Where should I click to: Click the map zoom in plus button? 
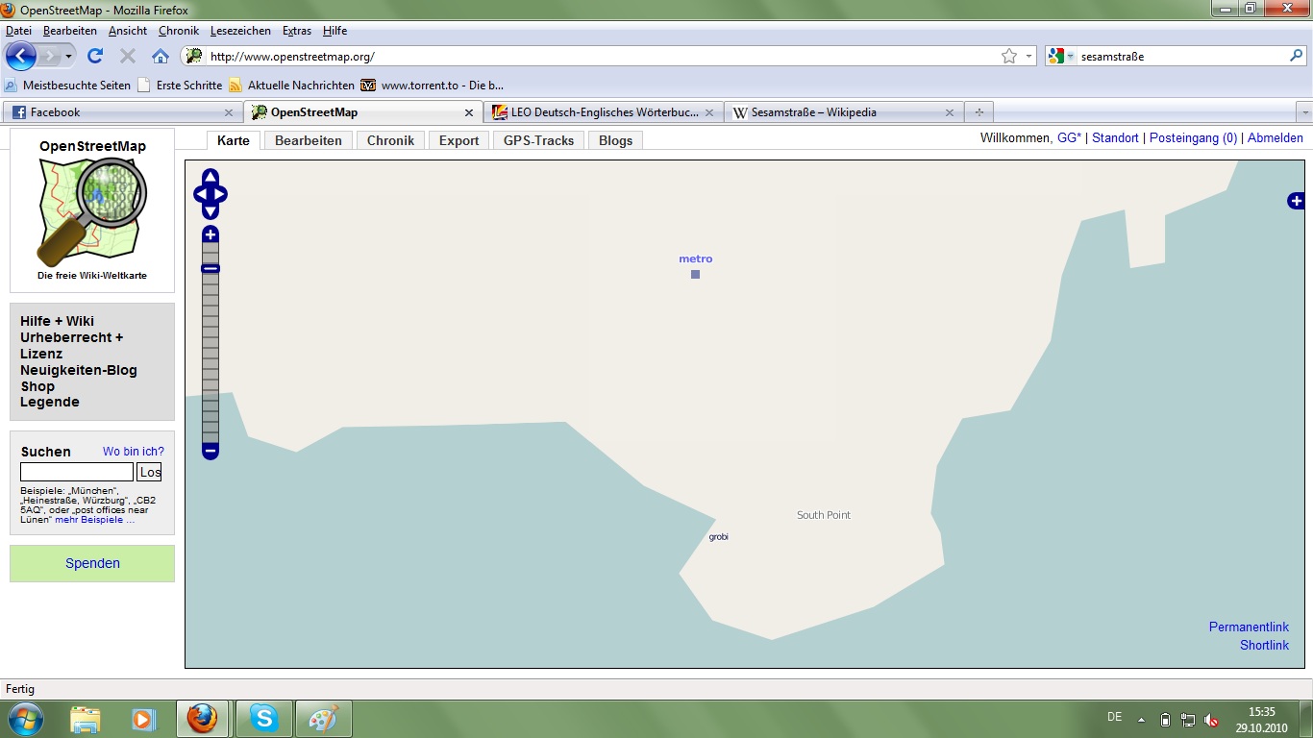click(211, 234)
